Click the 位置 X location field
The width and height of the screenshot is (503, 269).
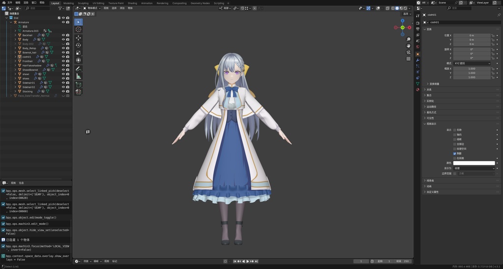coord(472,35)
